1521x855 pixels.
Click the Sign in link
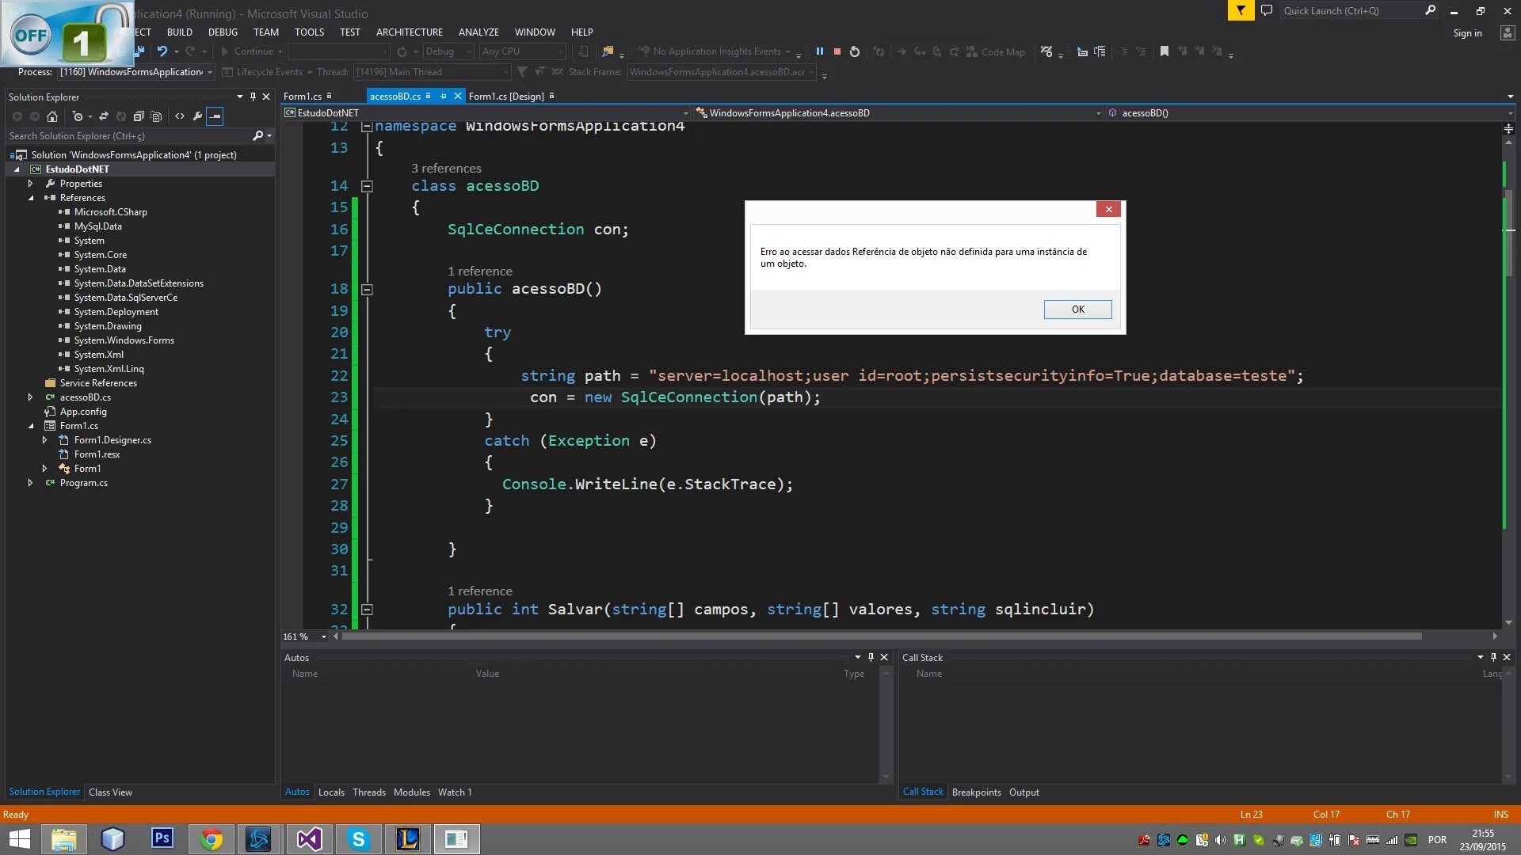click(x=1466, y=33)
